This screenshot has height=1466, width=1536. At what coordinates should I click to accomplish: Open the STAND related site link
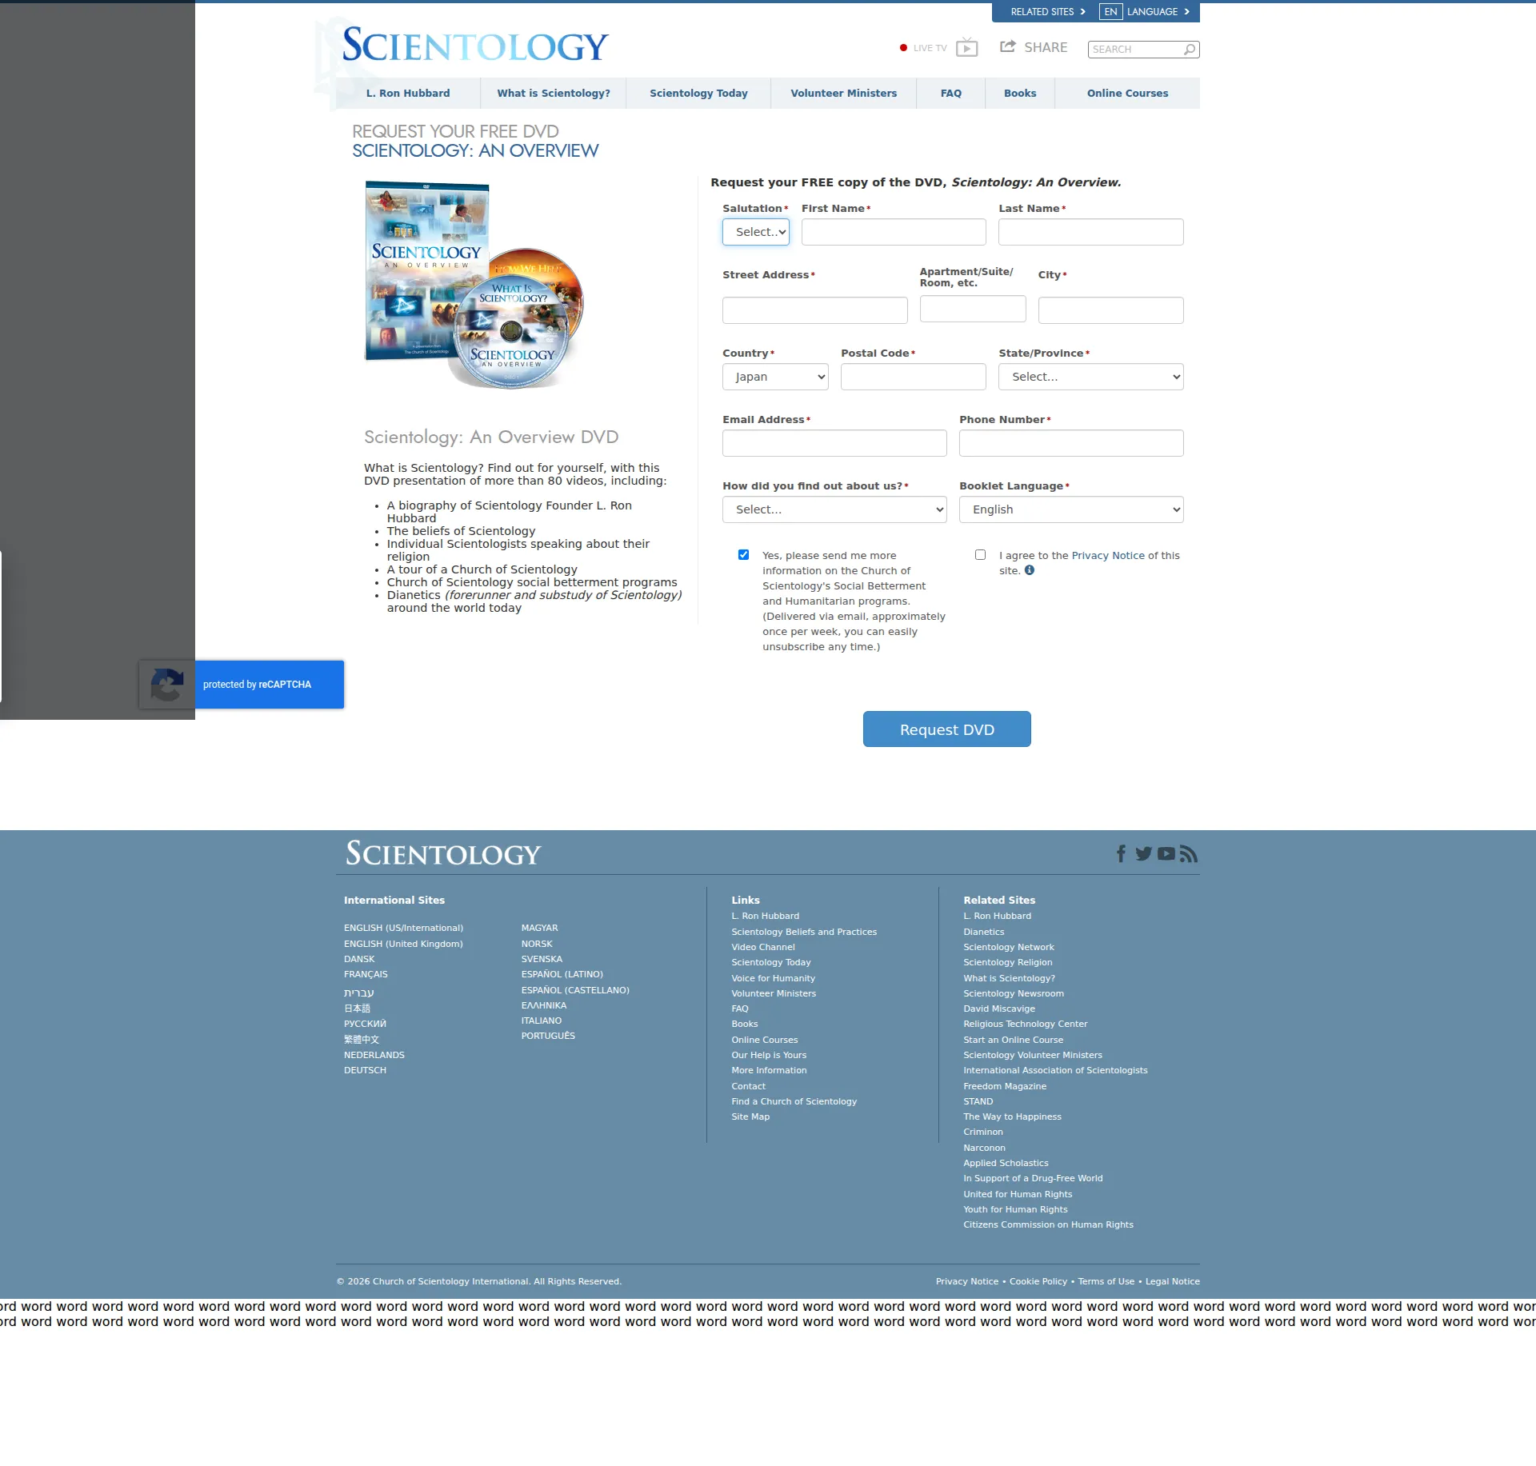tap(978, 1101)
